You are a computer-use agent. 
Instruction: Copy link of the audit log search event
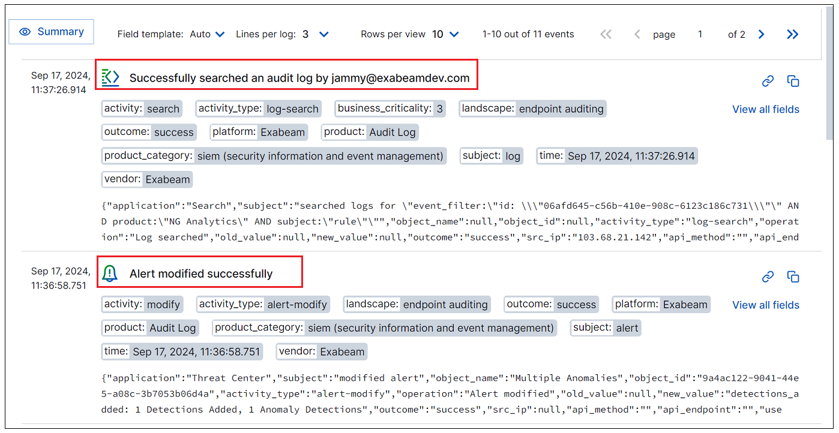768,81
